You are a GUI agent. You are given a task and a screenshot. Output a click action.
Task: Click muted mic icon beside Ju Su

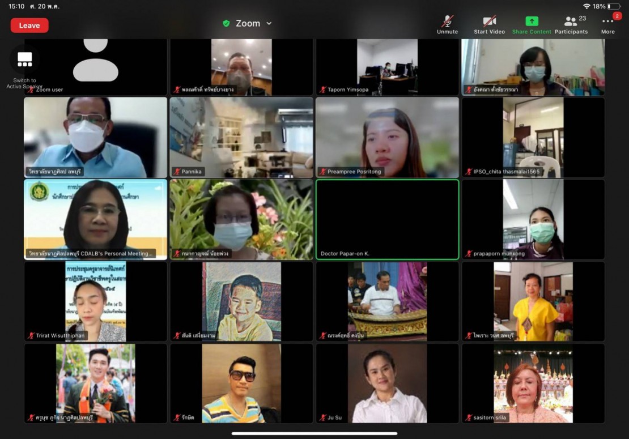point(322,417)
